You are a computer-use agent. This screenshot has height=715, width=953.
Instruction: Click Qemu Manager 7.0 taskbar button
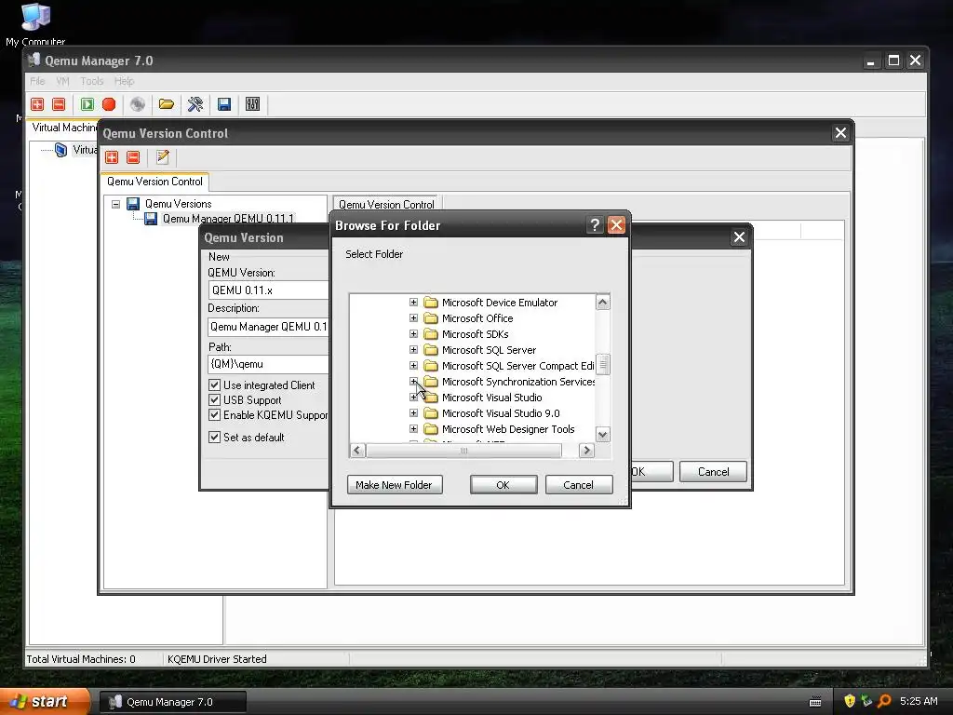click(x=172, y=702)
